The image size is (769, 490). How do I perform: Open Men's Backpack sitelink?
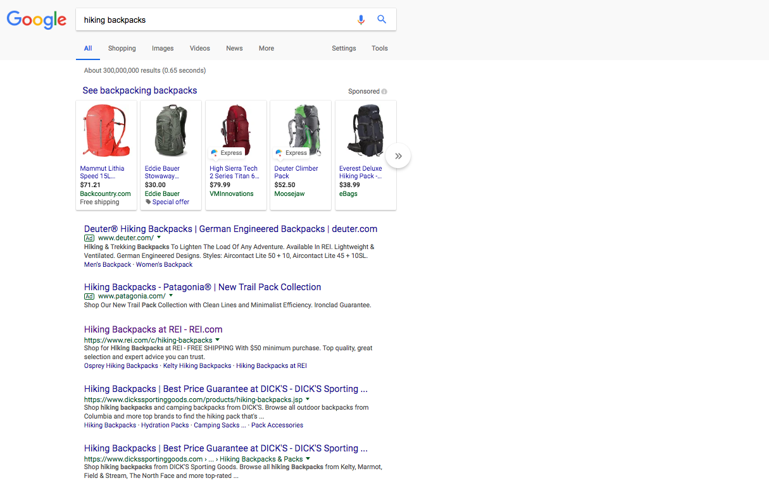108,264
